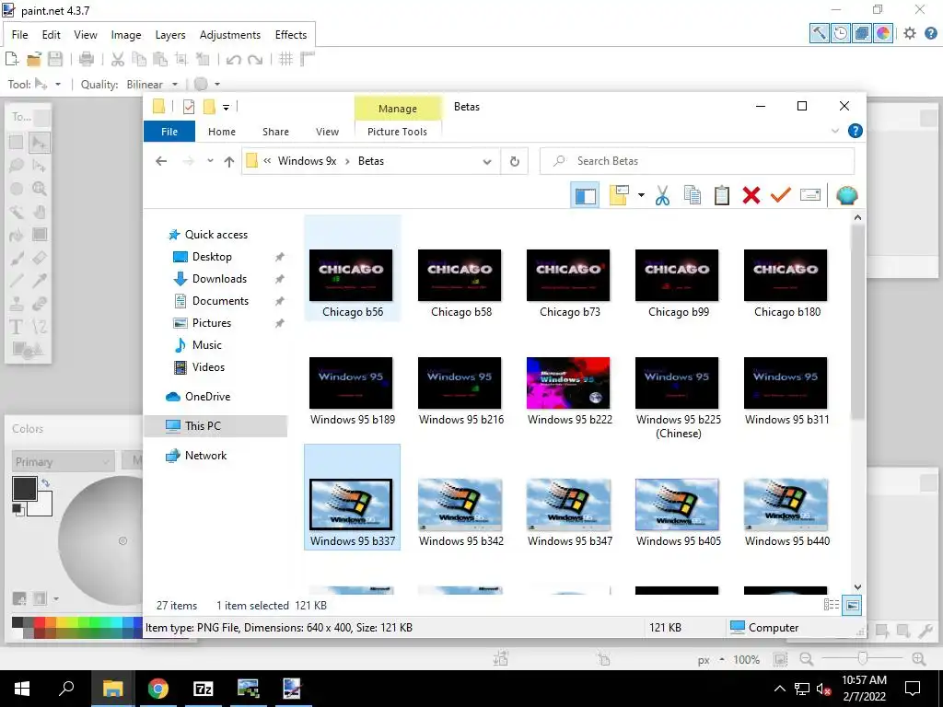Click the Search Betas field
Image resolution: width=943 pixels, height=707 pixels.
(697, 161)
